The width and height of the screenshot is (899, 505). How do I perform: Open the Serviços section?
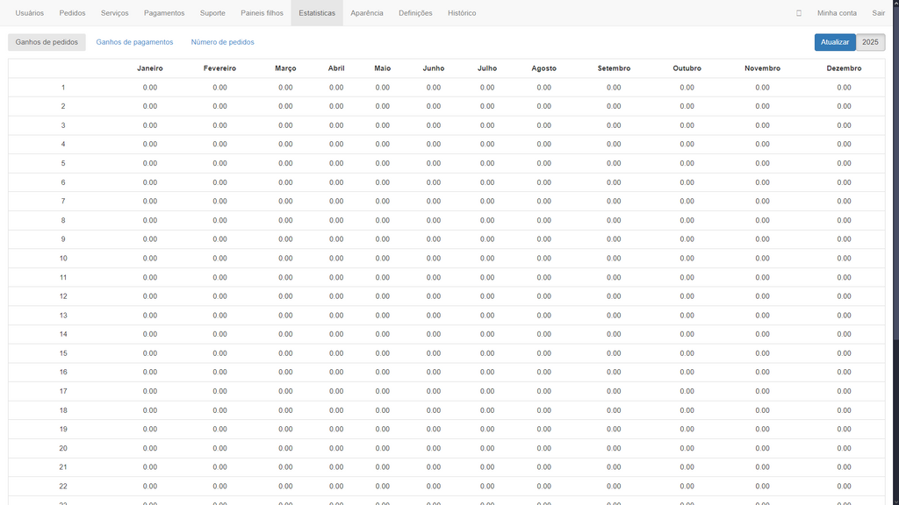coord(114,13)
